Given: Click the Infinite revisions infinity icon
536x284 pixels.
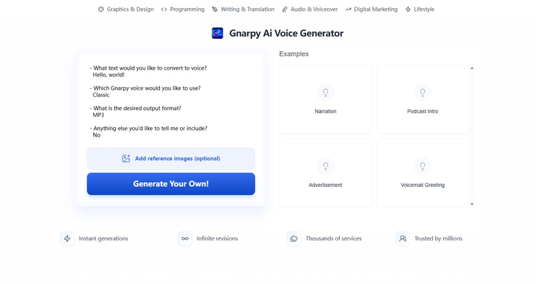Looking at the screenshot, I should click(185, 238).
